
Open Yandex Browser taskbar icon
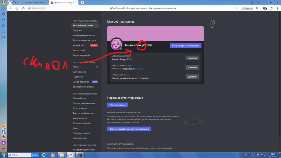pos(71,155)
